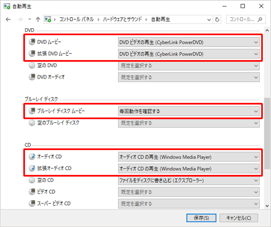271x227 pixels.
Task: Click the ビデオ CD disc icon
Action: point(32,192)
